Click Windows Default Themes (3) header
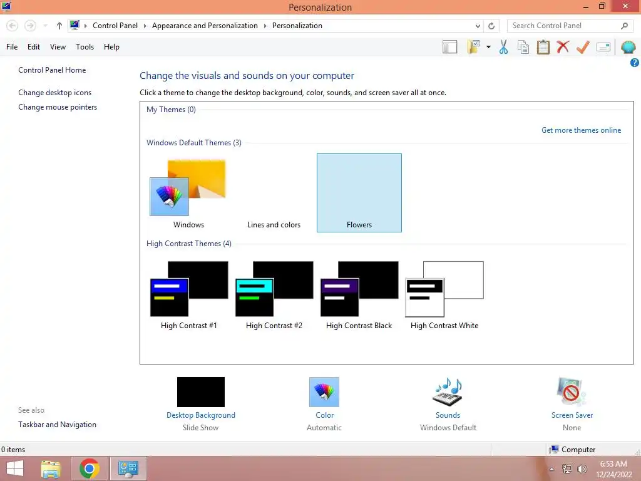This screenshot has height=481, width=641. coord(194,143)
